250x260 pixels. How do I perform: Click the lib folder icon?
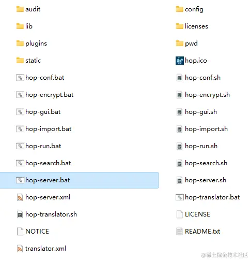tap(20, 26)
